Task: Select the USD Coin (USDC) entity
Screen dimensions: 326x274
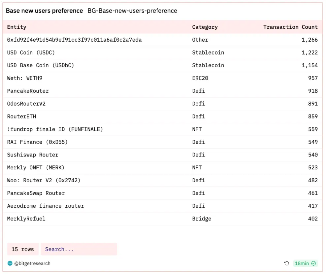Action: [x=31, y=52]
